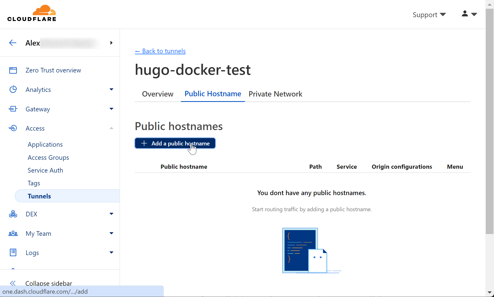The image size is (494, 297).
Task: Expand the Logs menu arrow
Action: [x=111, y=252]
